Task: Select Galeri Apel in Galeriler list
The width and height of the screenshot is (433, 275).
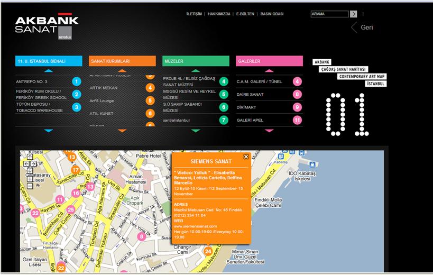Action: [x=250, y=120]
